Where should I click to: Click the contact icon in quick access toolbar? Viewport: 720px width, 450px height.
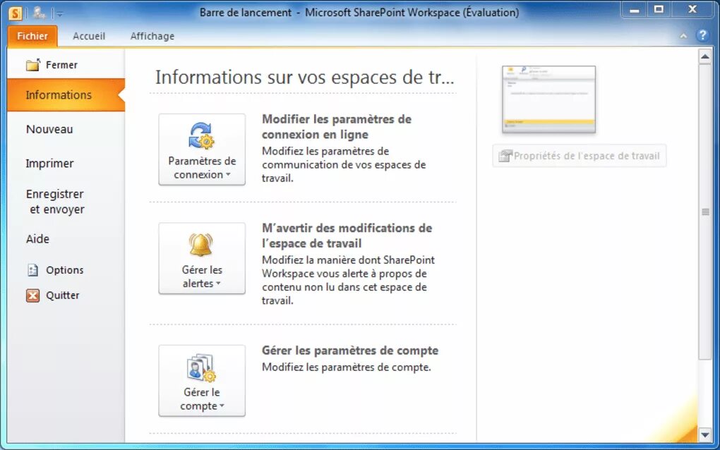pyautogui.click(x=39, y=13)
